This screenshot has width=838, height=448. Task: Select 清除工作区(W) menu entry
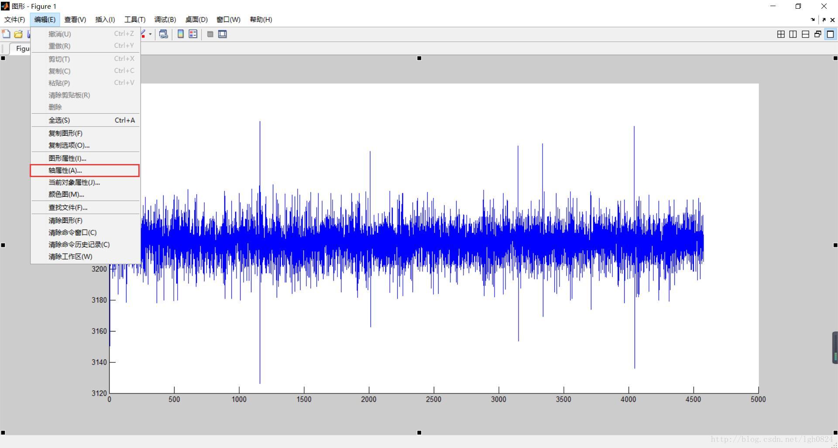point(85,256)
